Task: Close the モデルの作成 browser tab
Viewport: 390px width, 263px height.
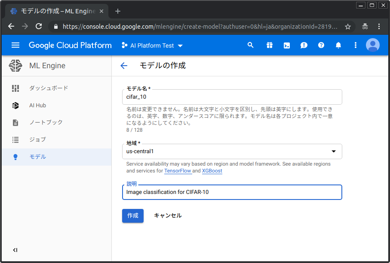Action: click(x=101, y=11)
